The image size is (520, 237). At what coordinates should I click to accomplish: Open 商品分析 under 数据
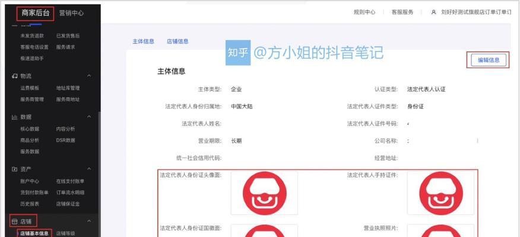point(30,140)
